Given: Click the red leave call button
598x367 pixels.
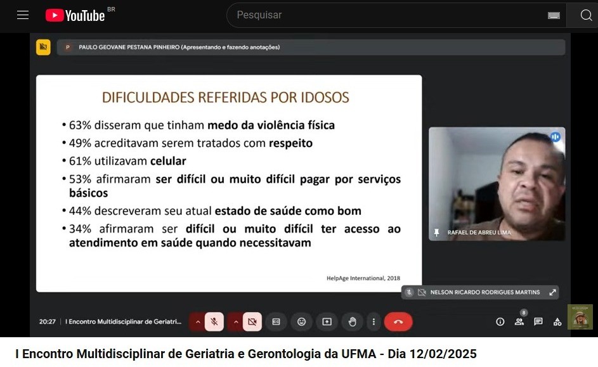Looking at the screenshot, I should [398, 321].
